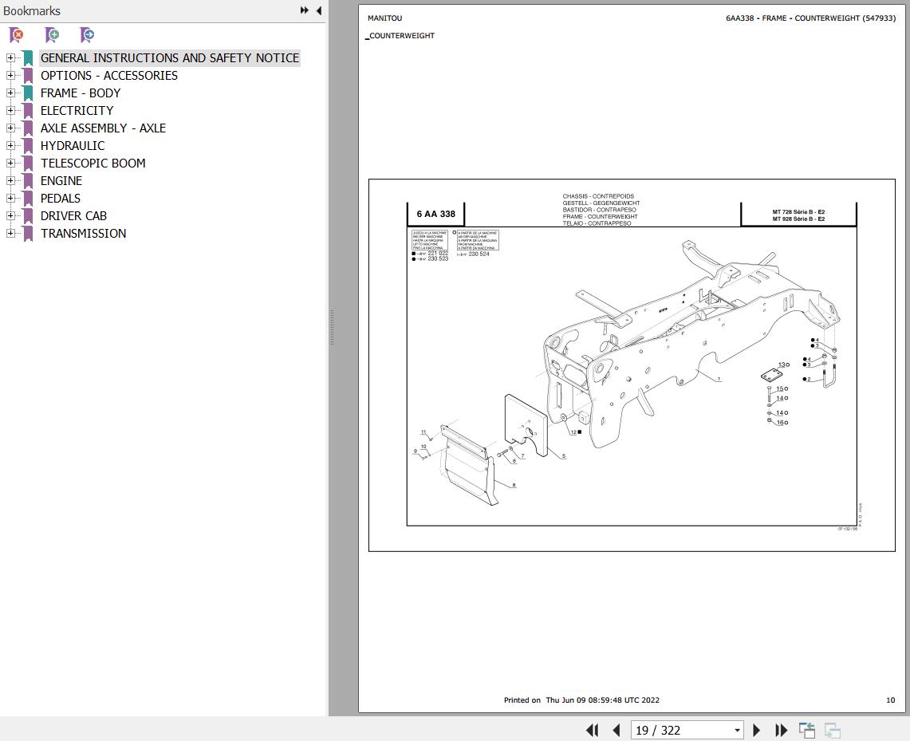Click the bookmark ribbon icon beside ELECTRICITY
Image resolution: width=910 pixels, height=741 pixels.
click(x=27, y=110)
